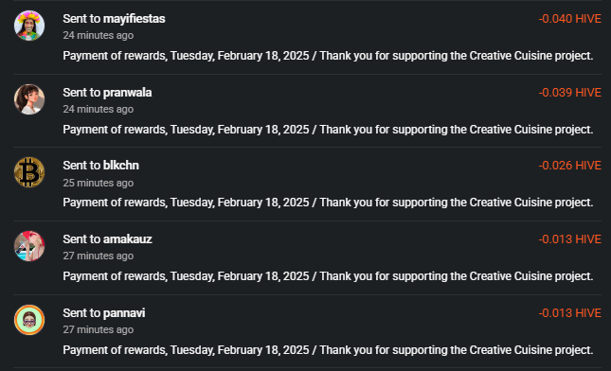The height and width of the screenshot is (371, 611).
Task: Click pannavi's -0.013 HIVE amount
Action: (x=569, y=313)
